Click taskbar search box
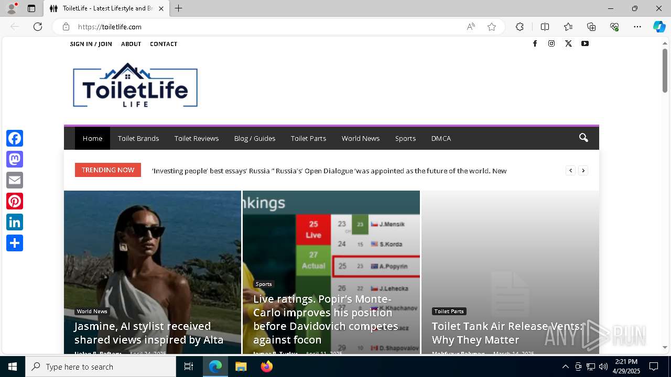 pyautogui.click(x=101, y=367)
